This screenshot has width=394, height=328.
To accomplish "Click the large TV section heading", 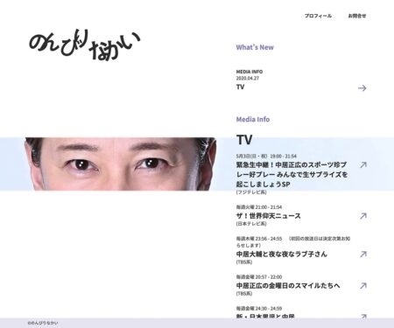I will (244, 140).
